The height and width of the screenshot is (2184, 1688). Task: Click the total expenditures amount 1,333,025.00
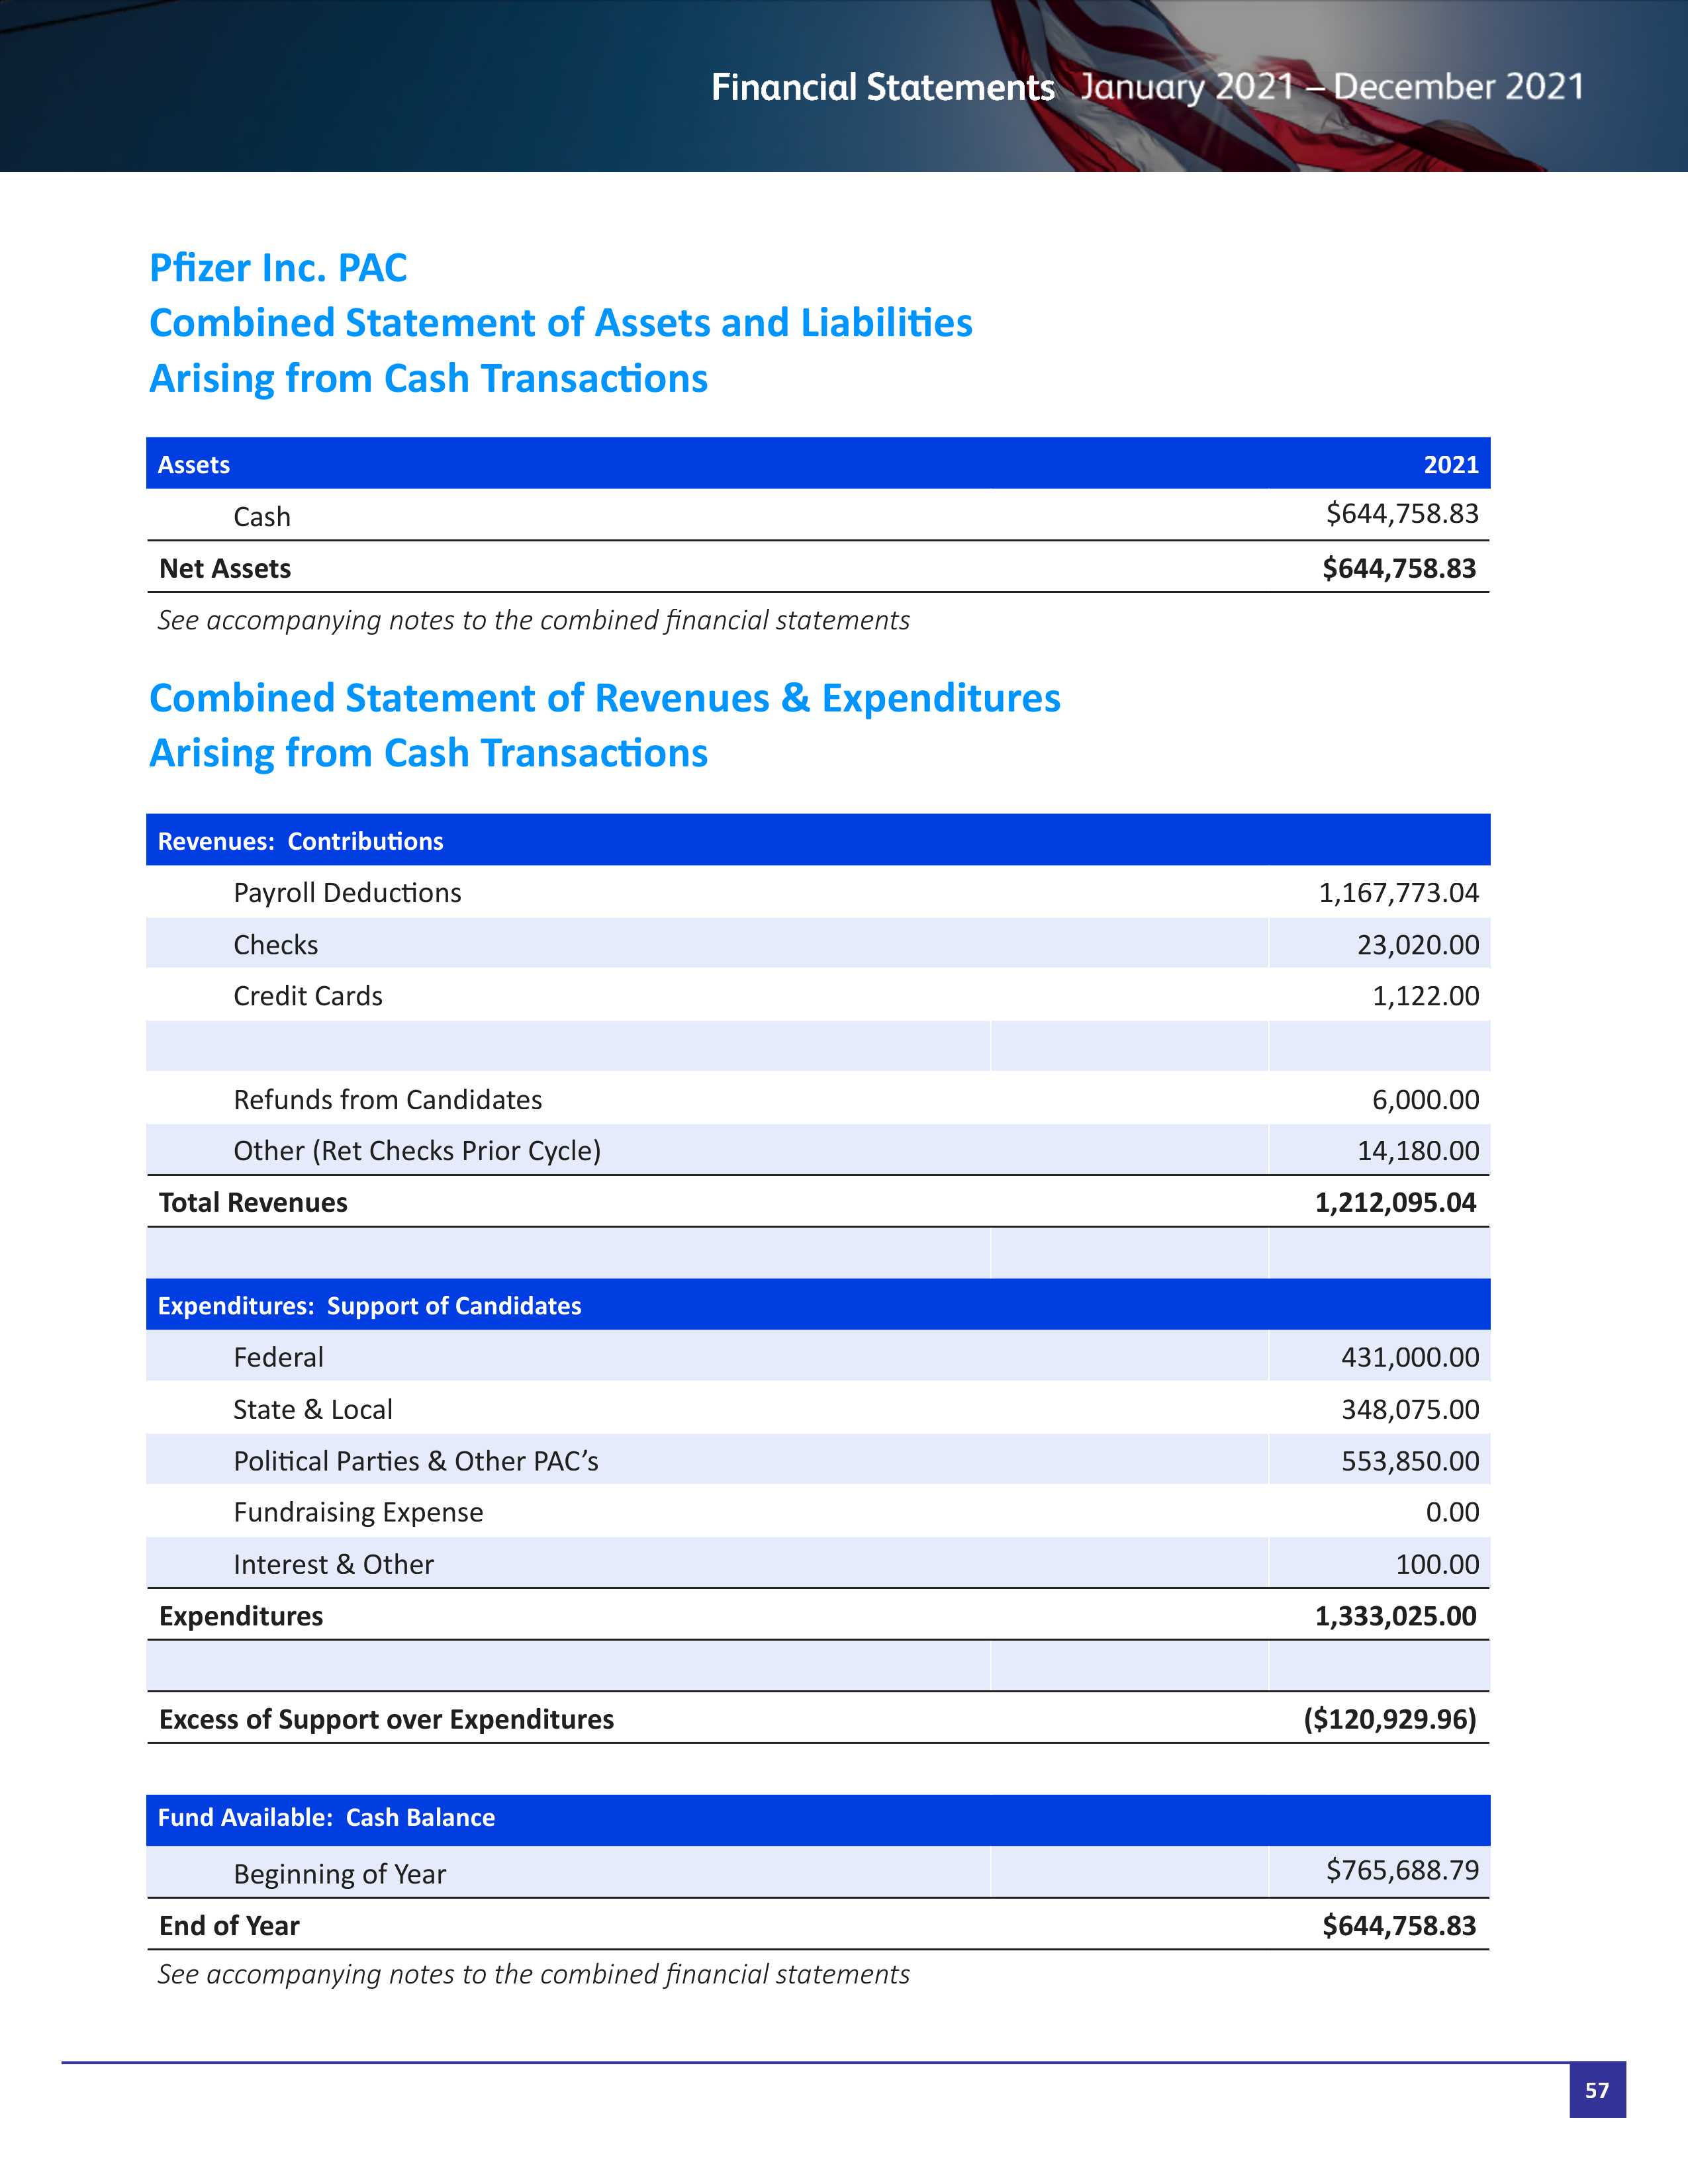pyautogui.click(x=1395, y=1617)
